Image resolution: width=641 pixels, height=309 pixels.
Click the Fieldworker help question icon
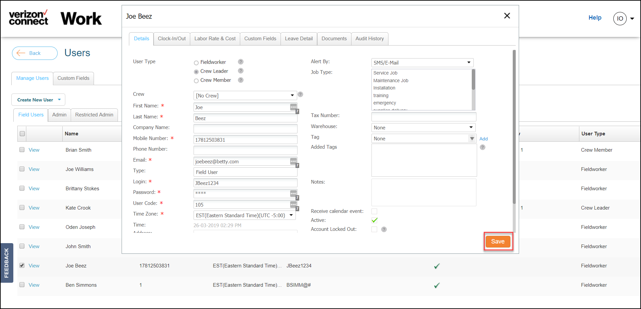click(x=241, y=62)
